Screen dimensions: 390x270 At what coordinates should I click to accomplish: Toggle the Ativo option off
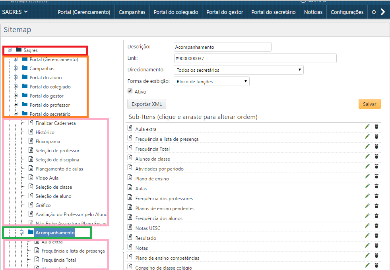click(130, 91)
